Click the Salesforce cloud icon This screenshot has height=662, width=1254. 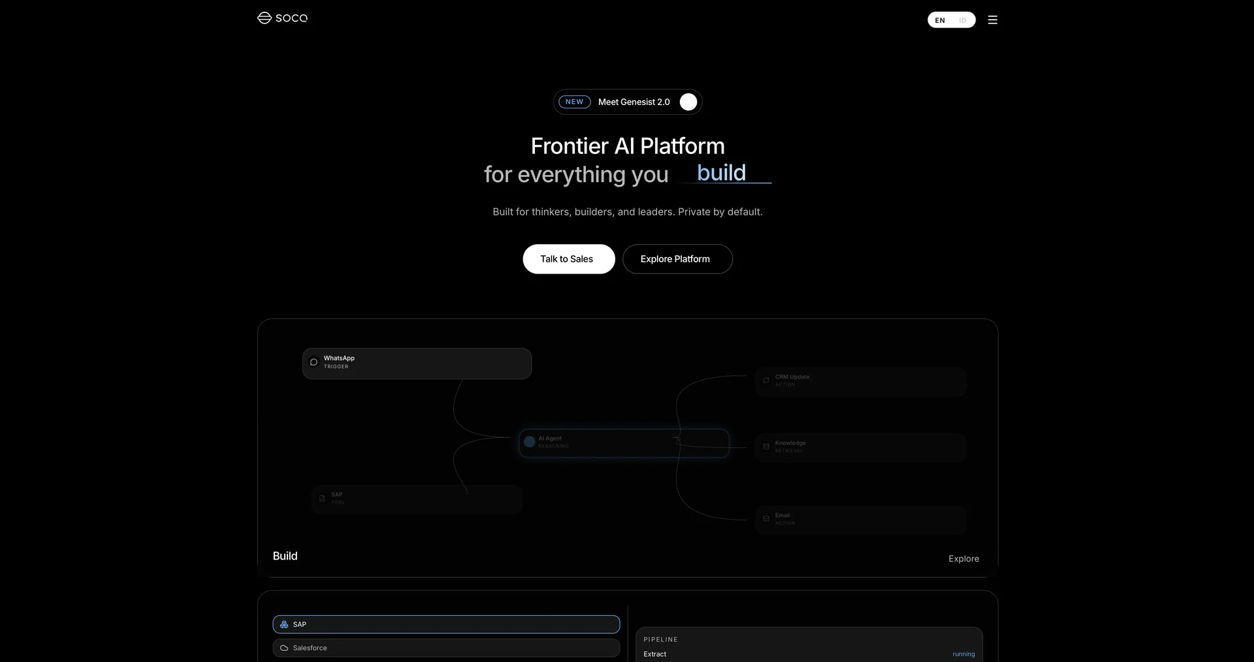click(284, 648)
